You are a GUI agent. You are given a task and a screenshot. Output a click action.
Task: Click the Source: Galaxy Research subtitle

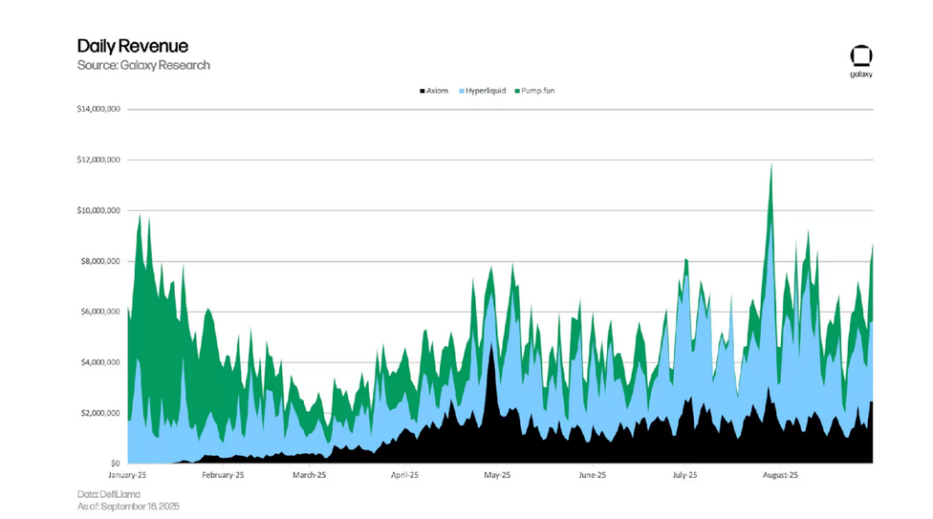[x=143, y=65]
